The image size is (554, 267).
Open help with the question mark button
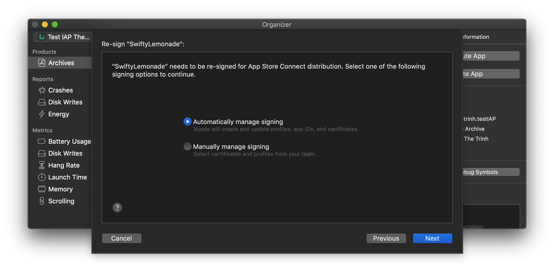(x=117, y=207)
